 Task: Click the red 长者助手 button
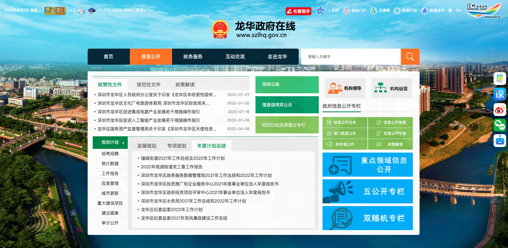click(x=298, y=11)
